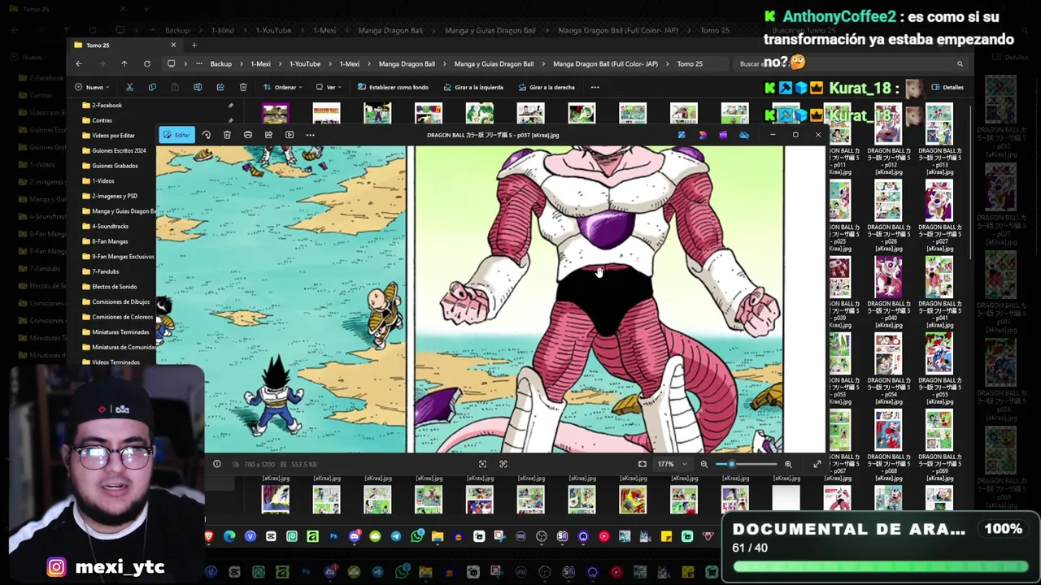Open photo viewer more options ellipsis

pyautogui.click(x=310, y=135)
